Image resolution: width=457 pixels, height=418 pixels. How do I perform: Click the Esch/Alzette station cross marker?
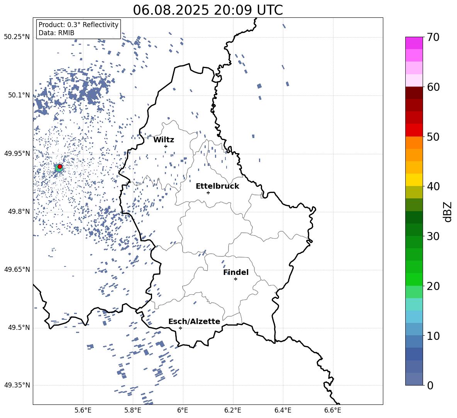coord(180,328)
